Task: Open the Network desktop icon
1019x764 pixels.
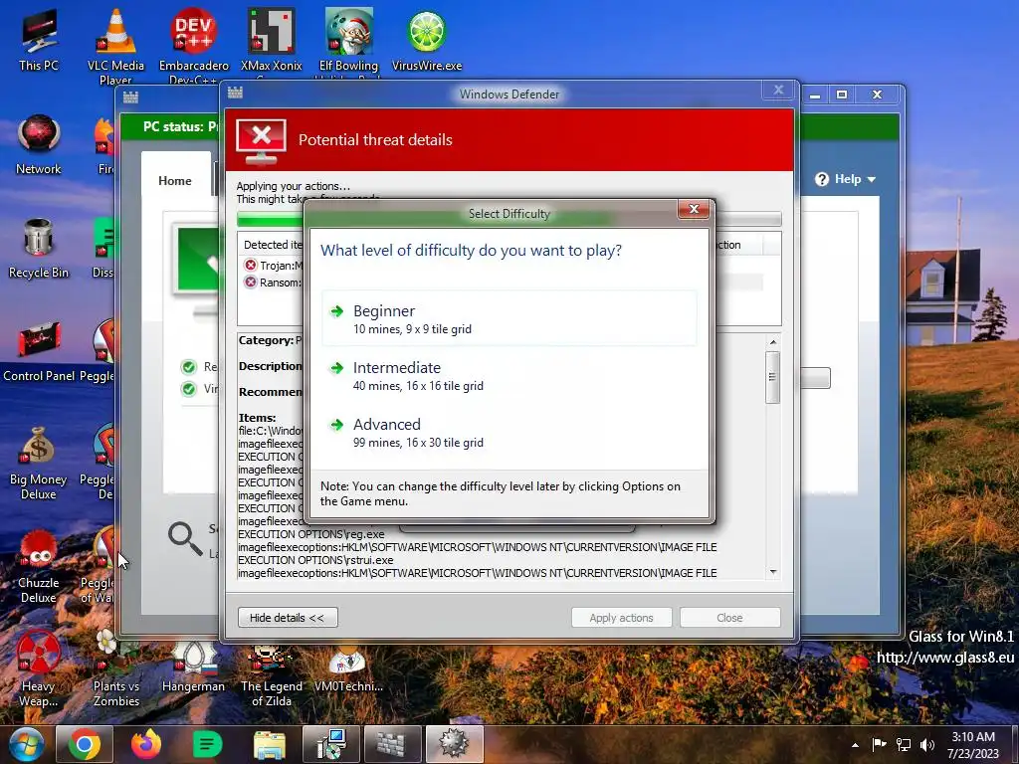Action: click(x=39, y=144)
